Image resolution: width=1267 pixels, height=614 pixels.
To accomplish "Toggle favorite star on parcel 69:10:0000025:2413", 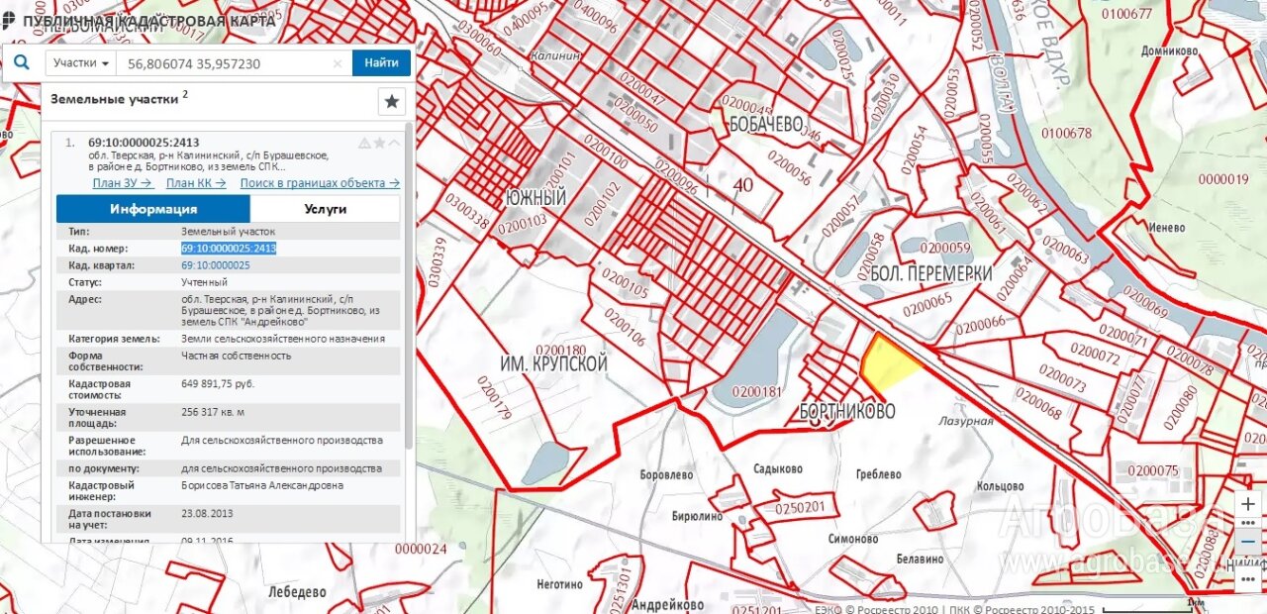I will click(379, 143).
